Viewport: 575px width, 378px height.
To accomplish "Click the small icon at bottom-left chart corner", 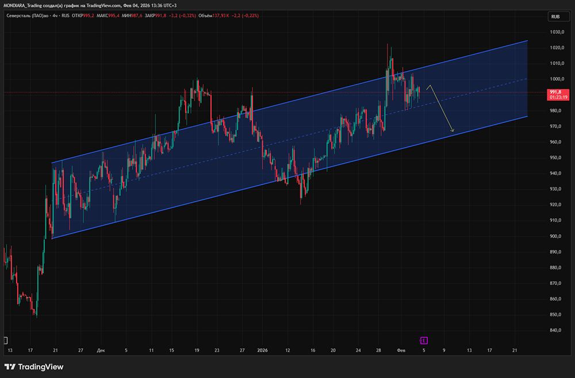I will tap(5, 340).
